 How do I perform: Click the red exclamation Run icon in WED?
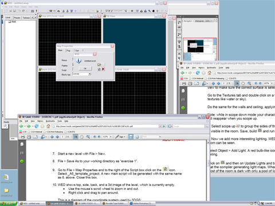(36, 11)
